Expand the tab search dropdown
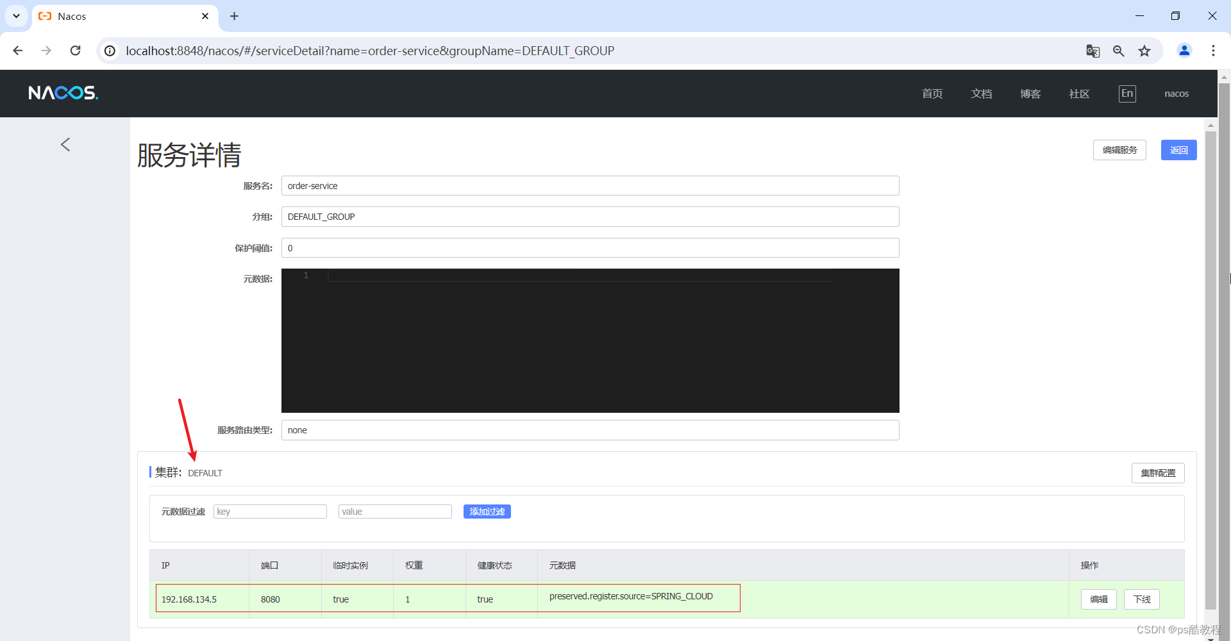Image resolution: width=1231 pixels, height=641 pixels. coord(16,16)
